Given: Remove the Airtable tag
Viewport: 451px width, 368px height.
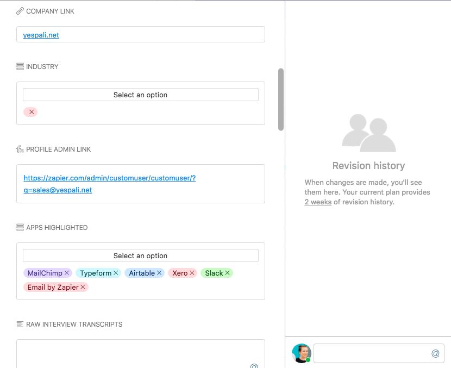Looking at the screenshot, I should 159,273.
